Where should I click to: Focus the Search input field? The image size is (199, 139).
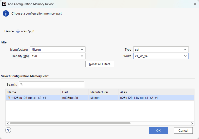[53, 84]
